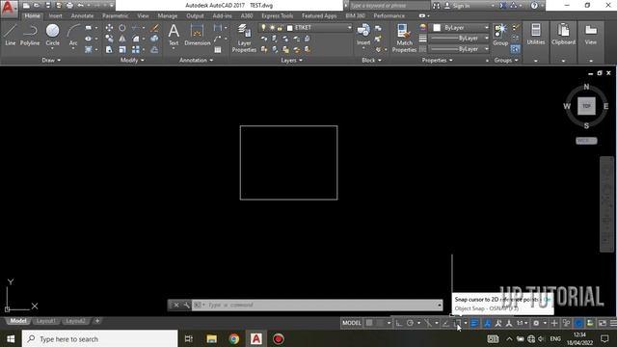Expand the Annotation panel

click(197, 60)
